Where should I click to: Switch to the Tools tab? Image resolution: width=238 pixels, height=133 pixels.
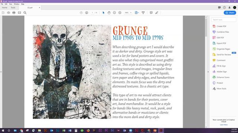(13, 7)
